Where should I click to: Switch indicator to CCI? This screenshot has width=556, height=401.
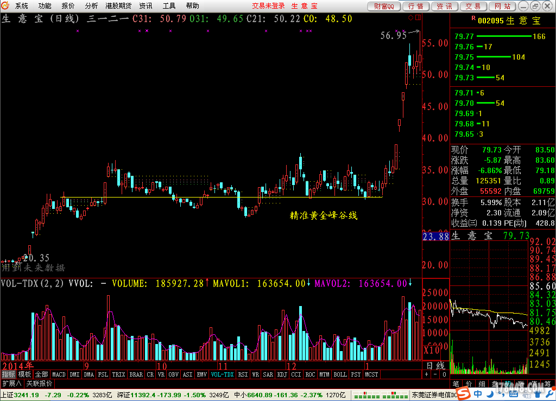click(x=296, y=374)
